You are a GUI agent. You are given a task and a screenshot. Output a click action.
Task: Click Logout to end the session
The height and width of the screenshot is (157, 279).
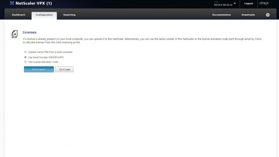(x=248, y=3)
